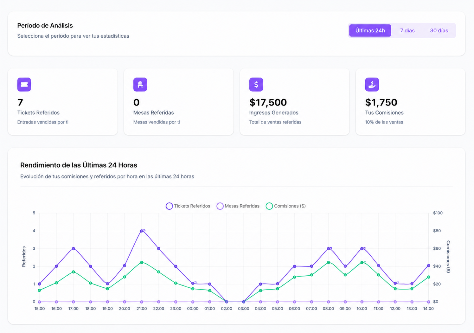The width and height of the screenshot is (474, 333).
Task: Click the "Mesas vendidas por ti" caption
Action: tap(157, 122)
